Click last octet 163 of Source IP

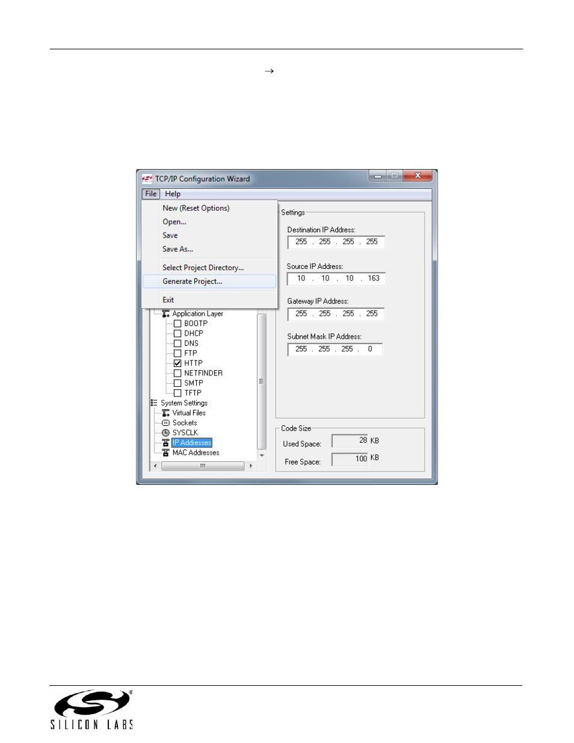(374, 279)
